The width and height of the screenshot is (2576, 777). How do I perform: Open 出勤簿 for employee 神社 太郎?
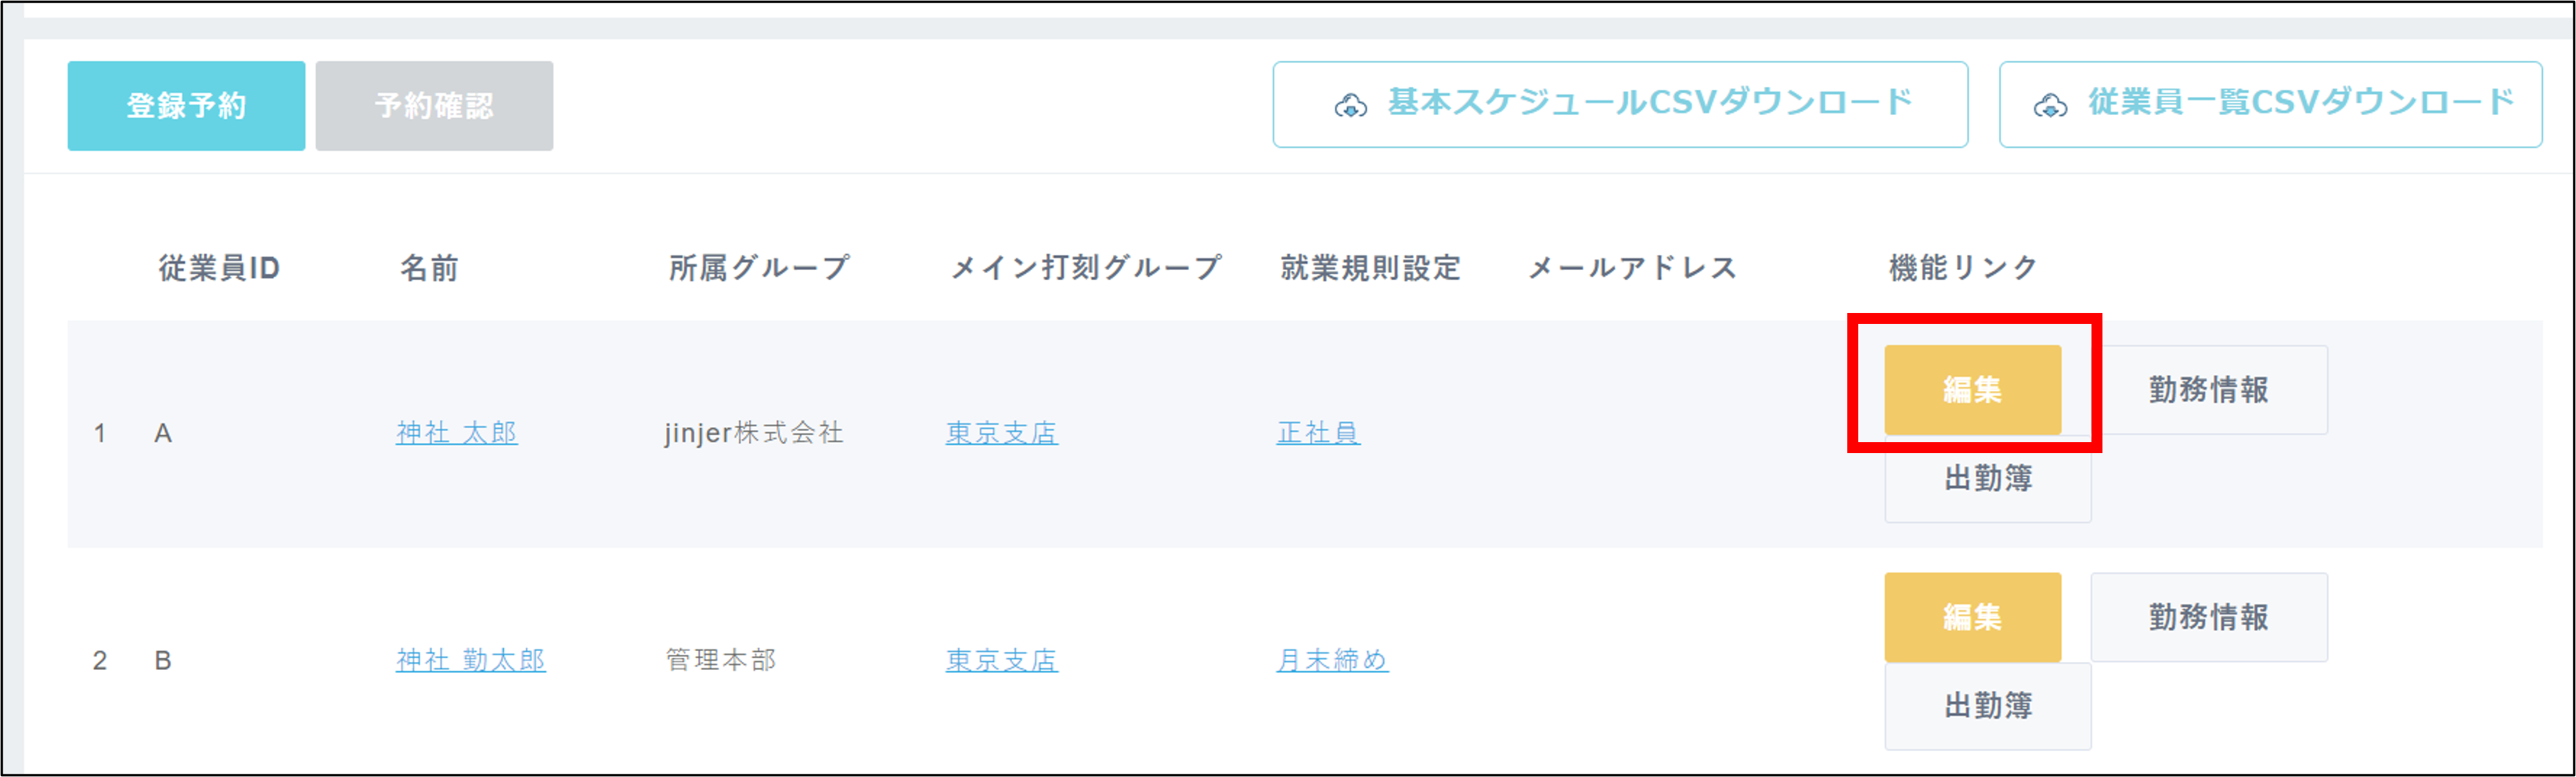pyautogui.click(x=1987, y=478)
